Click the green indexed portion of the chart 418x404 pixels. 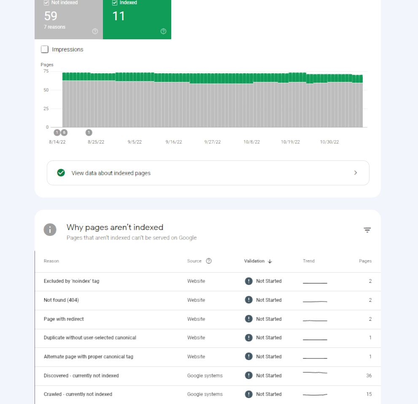tap(212, 78)
